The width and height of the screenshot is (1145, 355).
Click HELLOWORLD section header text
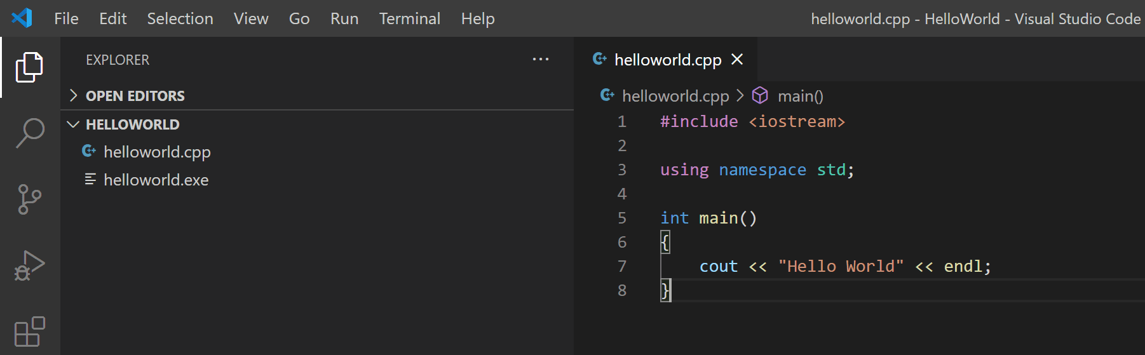(132, 124)
